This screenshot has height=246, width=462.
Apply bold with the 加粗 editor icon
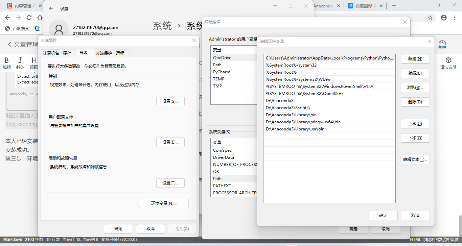pyautogui.click(x=7, y=63)
